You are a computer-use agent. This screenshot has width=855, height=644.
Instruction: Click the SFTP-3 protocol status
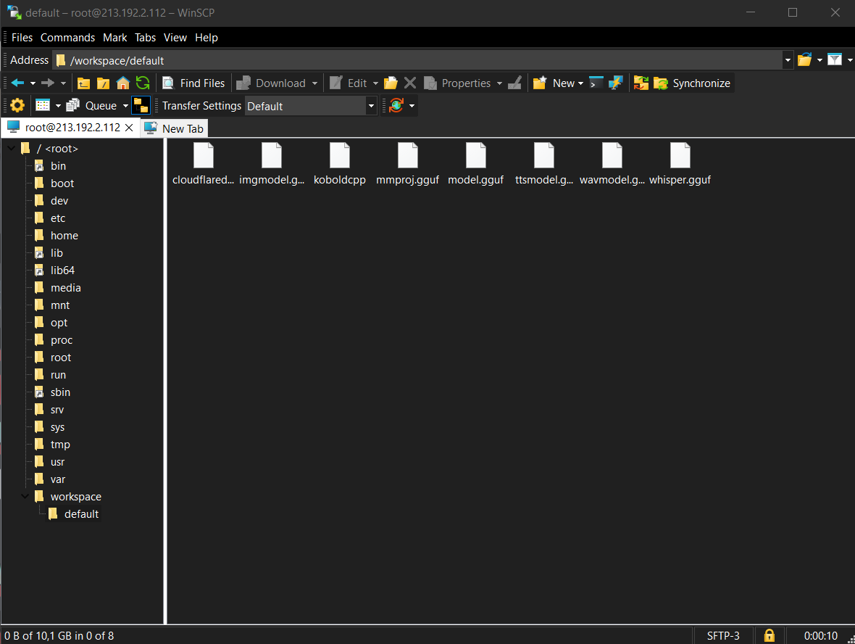[x=723, y=636]
